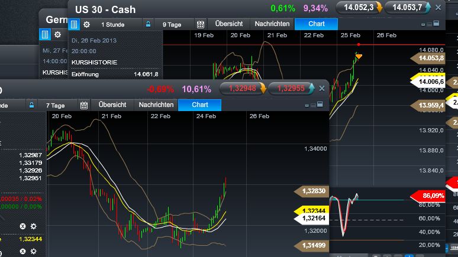
Task: Switch to Nachrichten tab in US 30 window
Action: click(272, 24)
